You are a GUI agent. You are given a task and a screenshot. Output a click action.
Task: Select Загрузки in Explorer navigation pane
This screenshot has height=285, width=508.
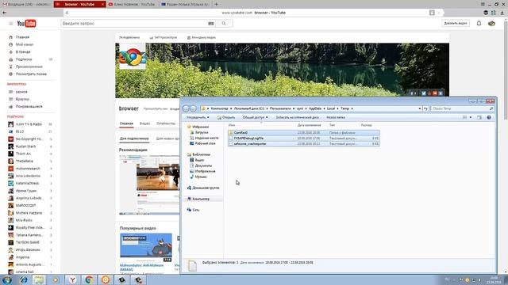click(202, 132)
